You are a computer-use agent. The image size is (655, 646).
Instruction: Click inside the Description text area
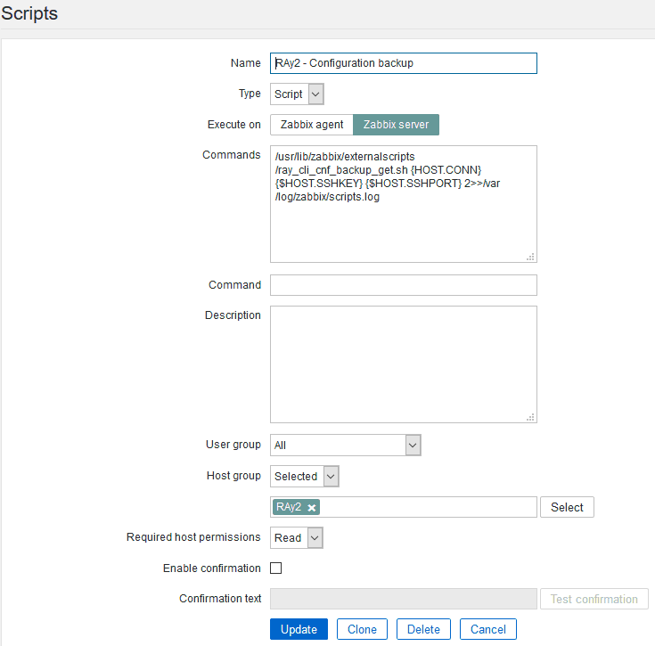[x=403, y=364]
